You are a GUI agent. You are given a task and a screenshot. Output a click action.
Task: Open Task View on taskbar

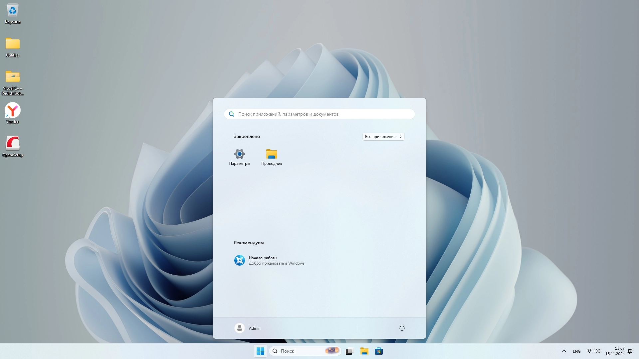[x=349, y=351]
